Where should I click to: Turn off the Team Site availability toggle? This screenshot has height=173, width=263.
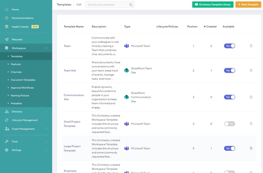[x=229, y=70]
